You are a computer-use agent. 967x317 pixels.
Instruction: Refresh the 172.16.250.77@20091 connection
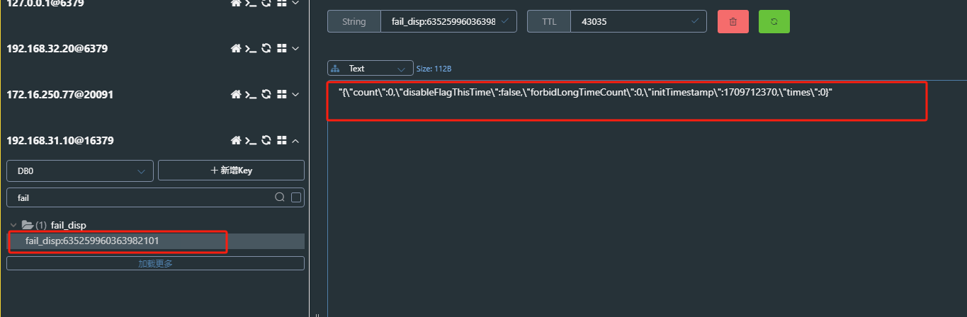tap(266, 95)
